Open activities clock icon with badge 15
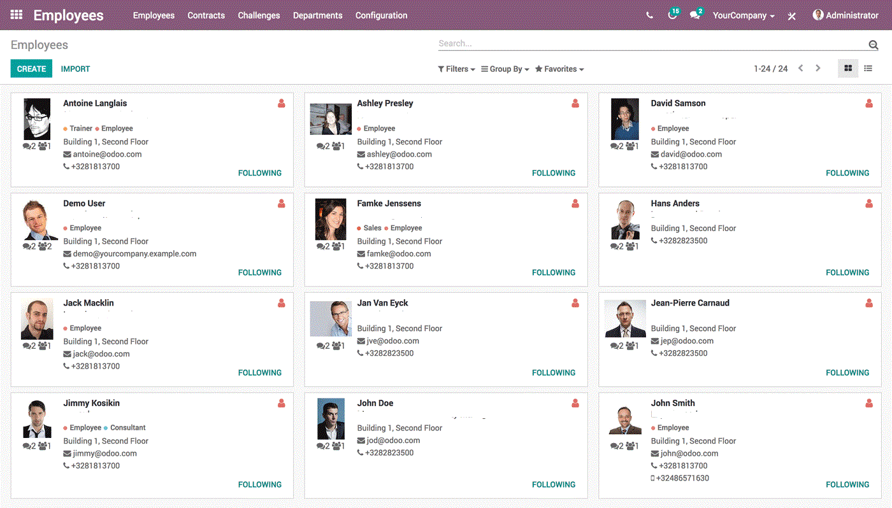Image resolution: width=892 pixels, height=508 pixels. coord(673,14)
